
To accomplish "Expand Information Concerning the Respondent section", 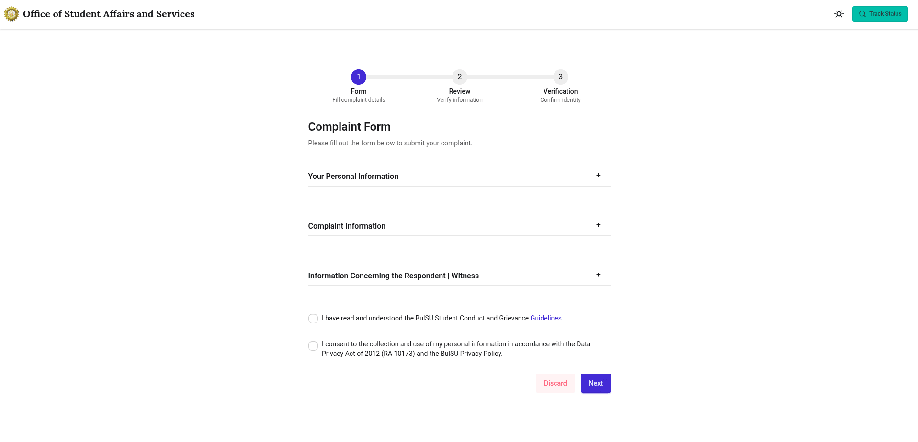I will (460, 276).
